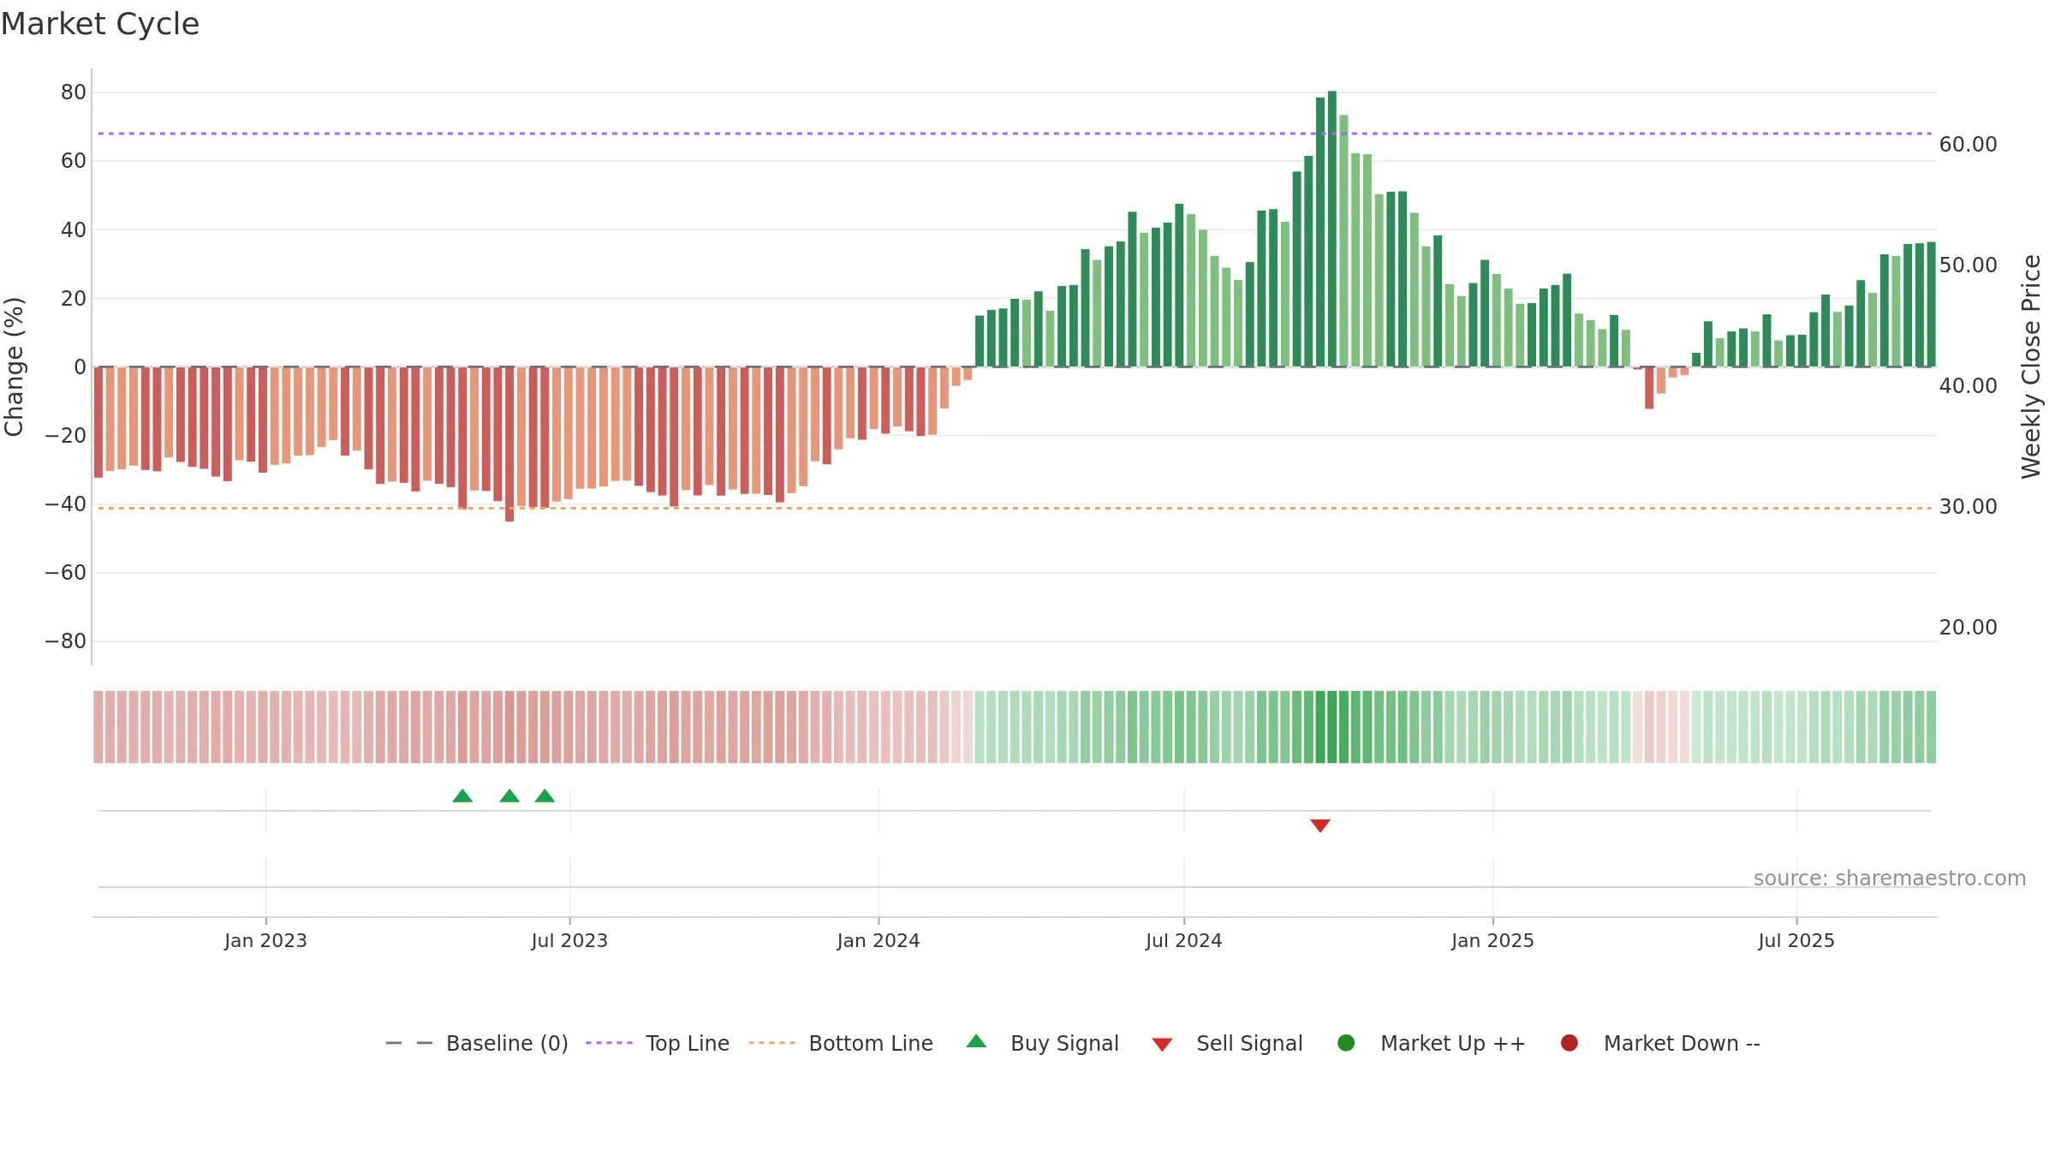The width and height of the screenshot is (2055, 1156).
Task: Click the red sell signal triangle marker
Action: point(1320,825)
